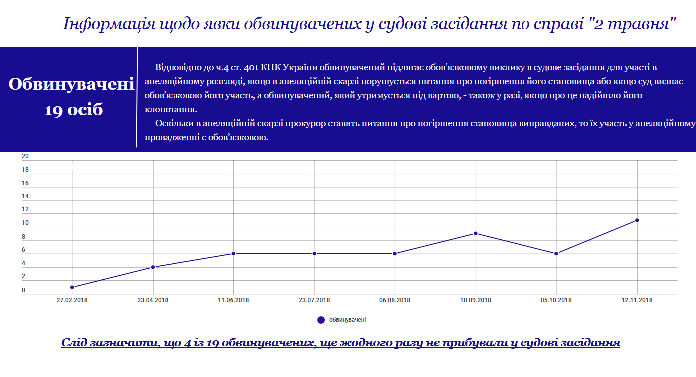Click the y-axis value 12
Viewport: 696px width, 377px height.
(25, 210)
